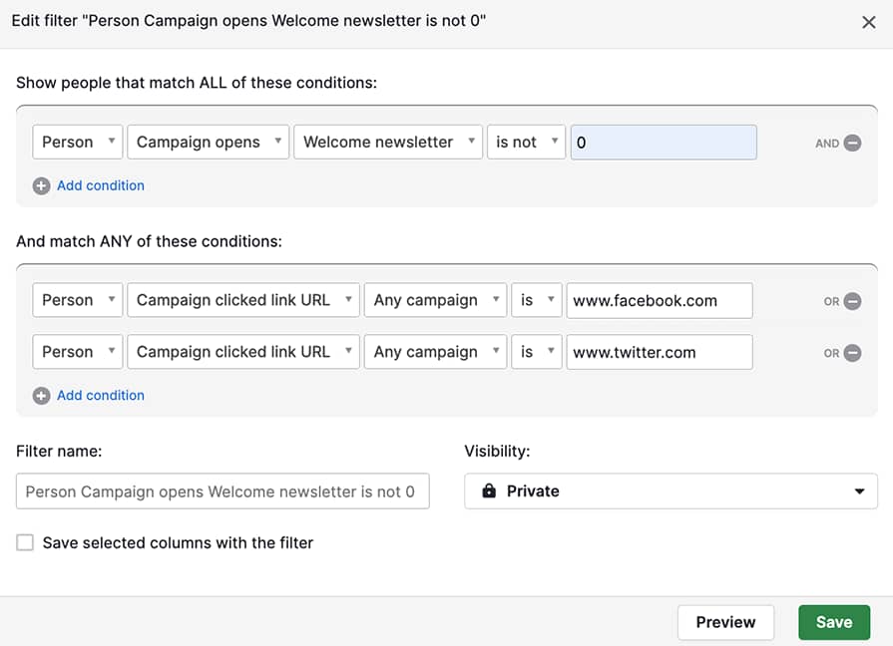
Task: Toggle the OR connector on the Facebook row
Action: click(x=830, y=300)
